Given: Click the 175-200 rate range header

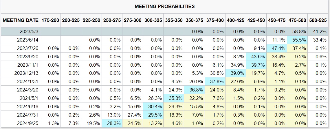Looking at the screenshot, I should (50, 20).
